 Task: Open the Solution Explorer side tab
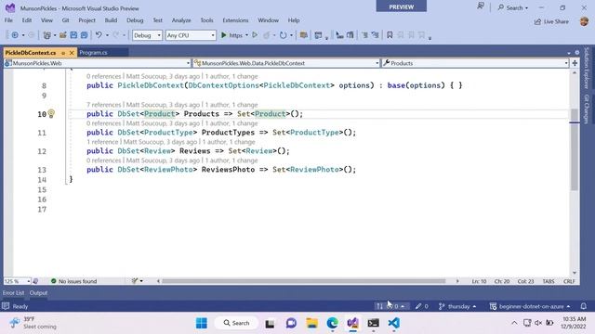pos(587,68)
